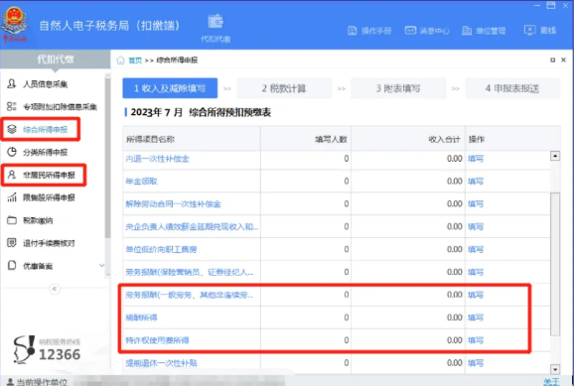Click the table scrollbar up arrow
The image size is (574, 386).
[555, 156]
